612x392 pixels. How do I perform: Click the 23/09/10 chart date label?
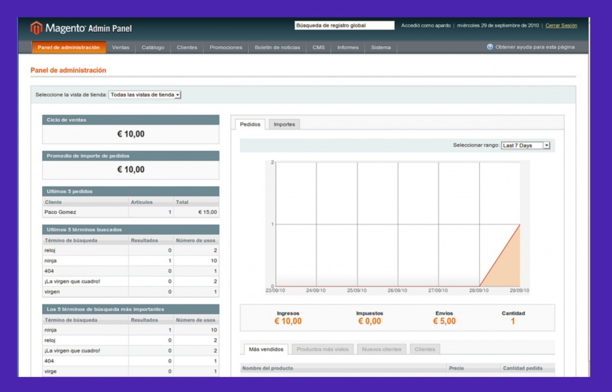click(275, 291)
